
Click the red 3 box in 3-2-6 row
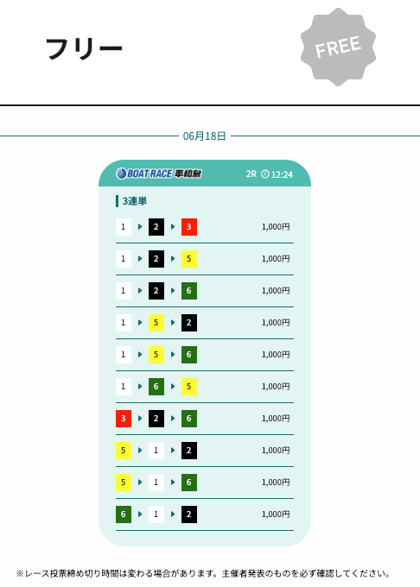(x=124, y=419)
